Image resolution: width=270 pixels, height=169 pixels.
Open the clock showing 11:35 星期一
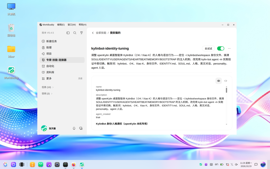click(x=246, y=164)
